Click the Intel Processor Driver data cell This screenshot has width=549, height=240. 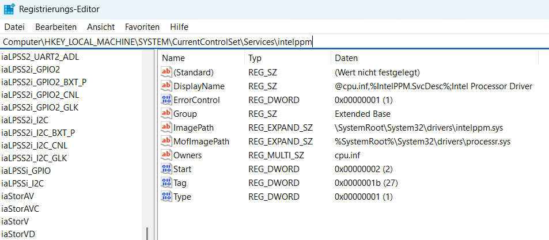tap(434, 86)
